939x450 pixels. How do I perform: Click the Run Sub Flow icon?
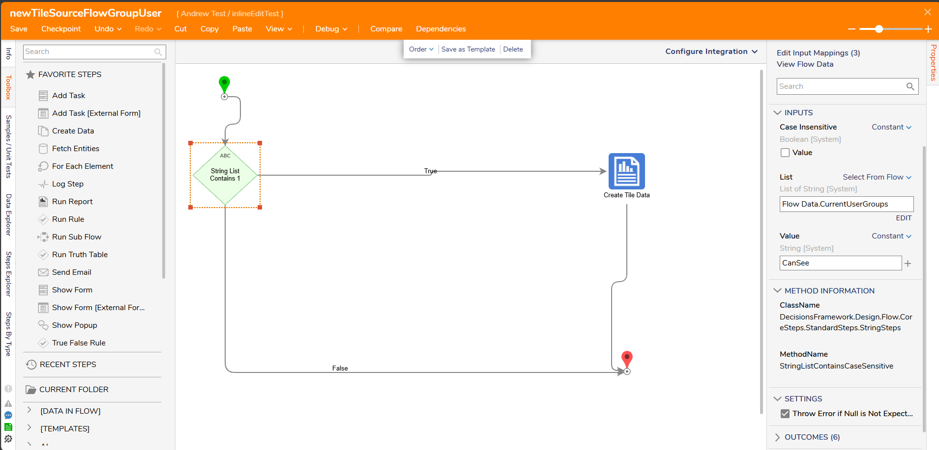[x=43, y=237]
